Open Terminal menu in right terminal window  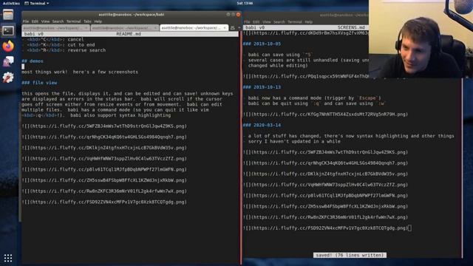coord(295,22)
